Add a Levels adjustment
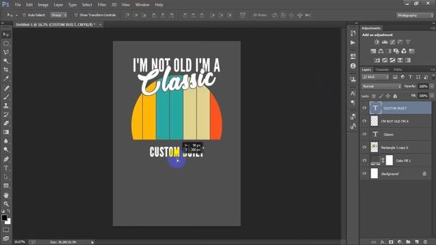This screenshot has height=245, width=436. point(385,42)
